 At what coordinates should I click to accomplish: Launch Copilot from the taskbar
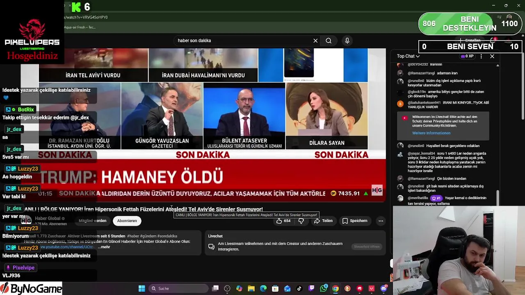coord(239,288)
